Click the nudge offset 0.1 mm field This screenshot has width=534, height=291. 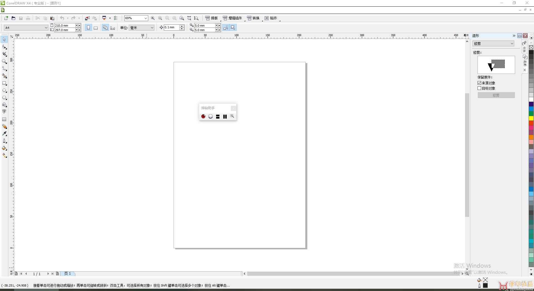(172, 27)
